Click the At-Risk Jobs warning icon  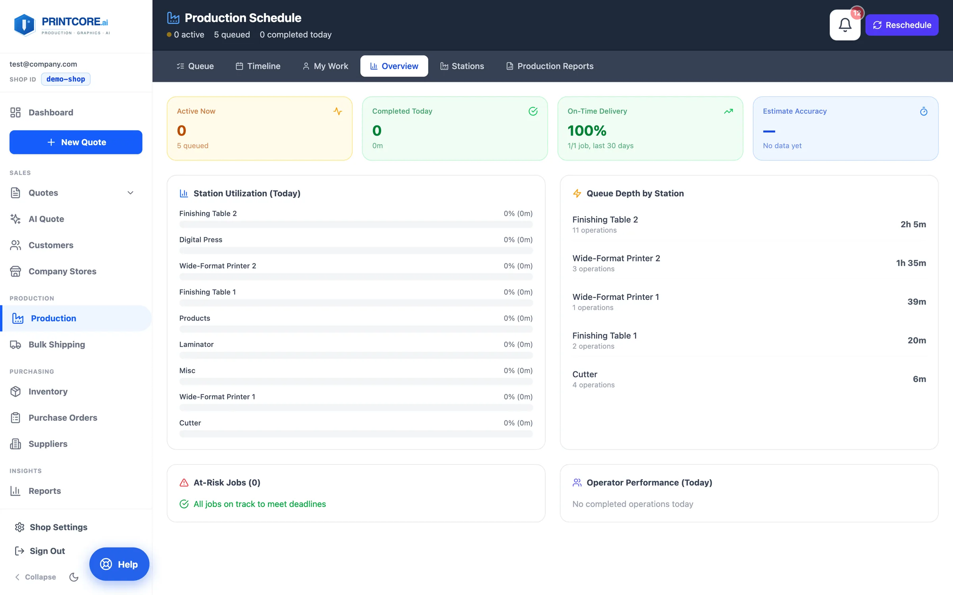pyautogui.click(x=184, y=483)
